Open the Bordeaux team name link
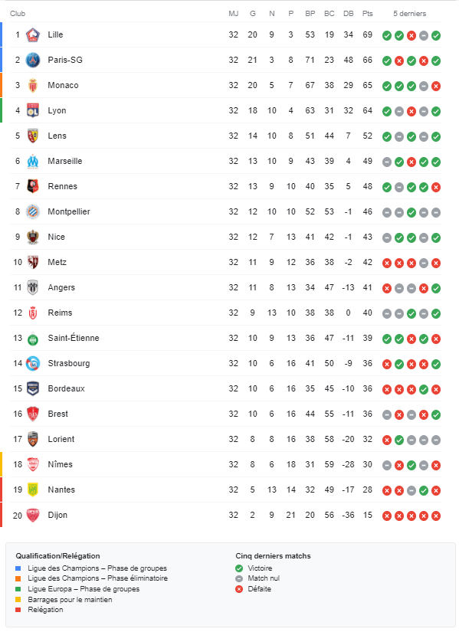This screenshot has width=459, height=632. point(67,388)
